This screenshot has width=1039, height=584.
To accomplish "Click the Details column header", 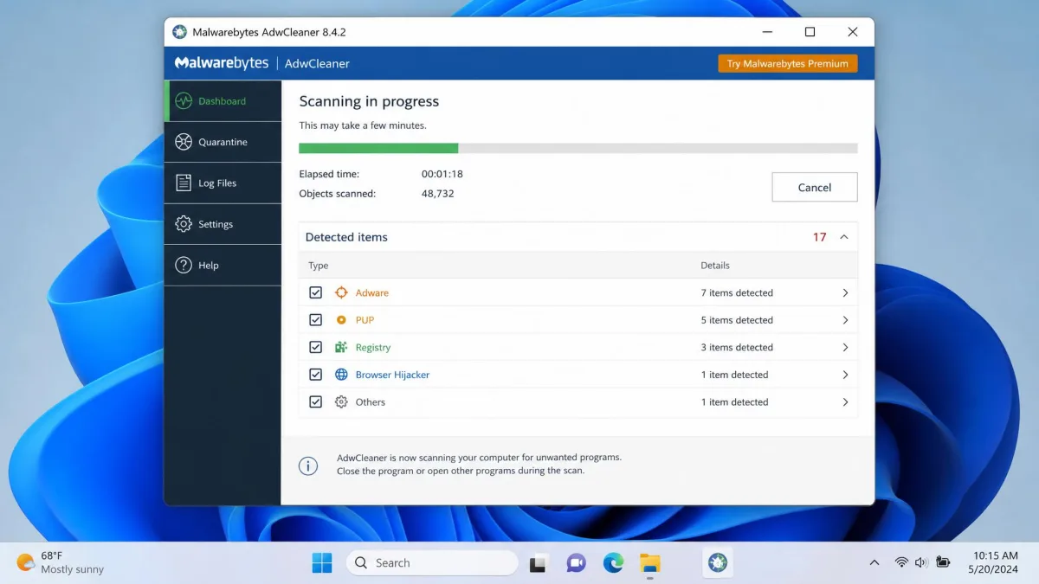I will tap(715, 266).
